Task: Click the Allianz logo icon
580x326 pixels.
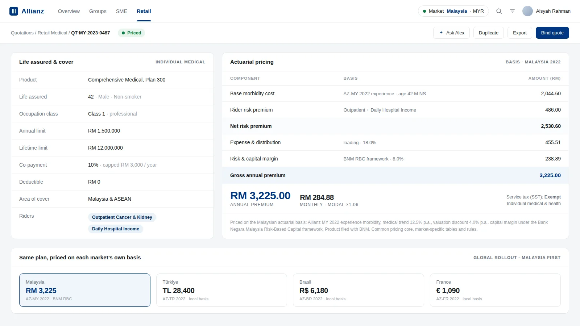Action: coord(14,11)
